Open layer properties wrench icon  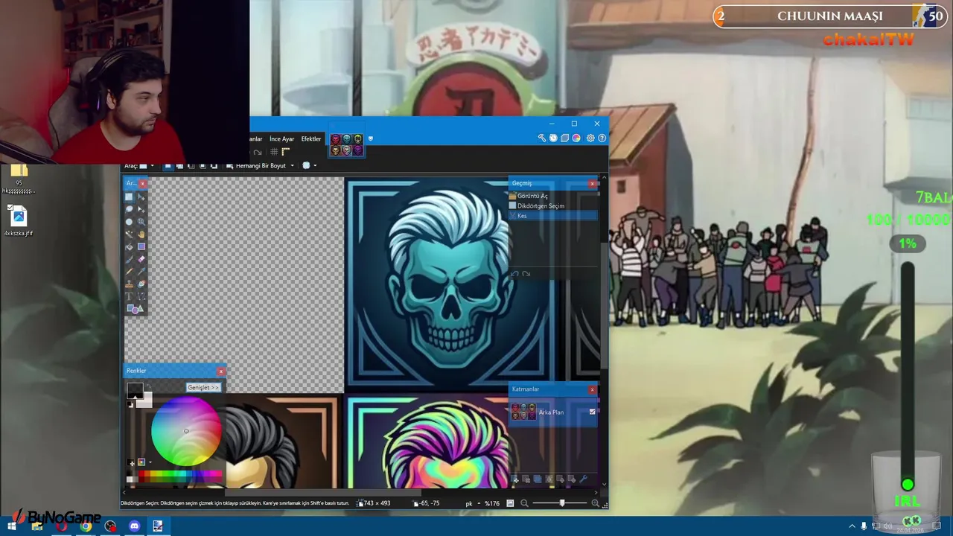pos(583,479)
